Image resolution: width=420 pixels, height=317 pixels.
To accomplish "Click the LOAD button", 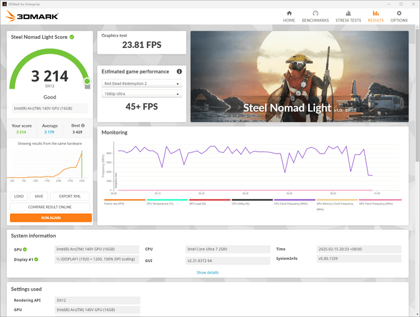I will tap(19, 196).
